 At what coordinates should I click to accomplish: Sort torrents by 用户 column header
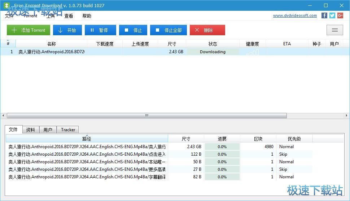point(334,44)
